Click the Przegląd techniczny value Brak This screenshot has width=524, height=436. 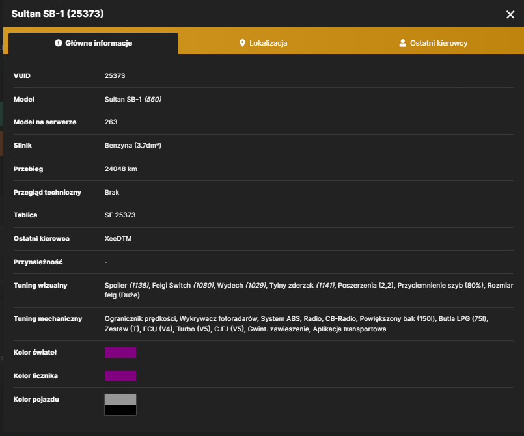click(x=111, y=192)
